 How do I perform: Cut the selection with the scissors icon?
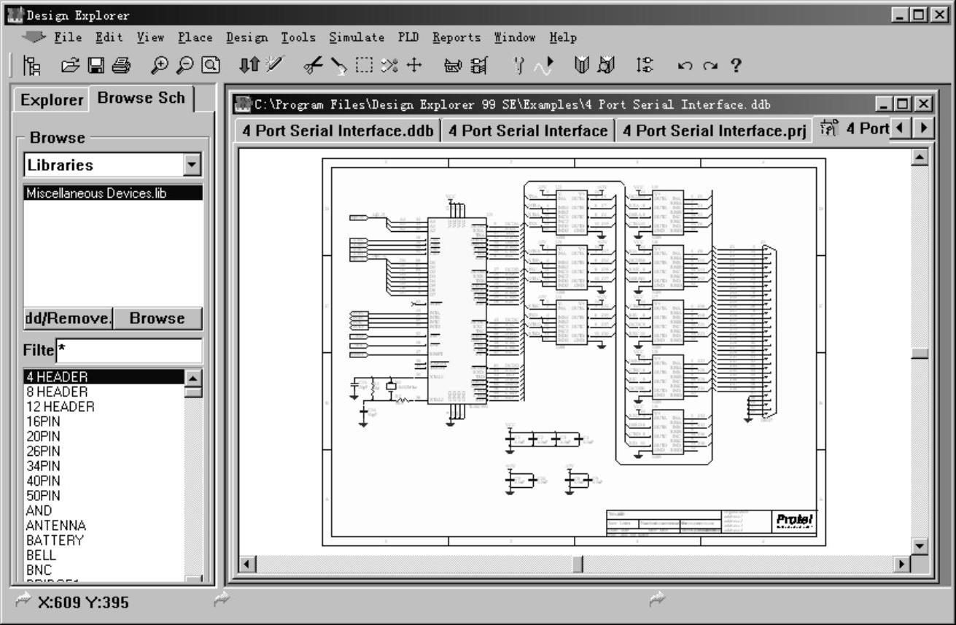point(313,66)
